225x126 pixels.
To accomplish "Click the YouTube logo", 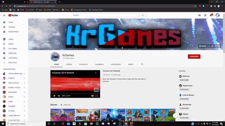I will pyautogui.click(x=13, y=15).
